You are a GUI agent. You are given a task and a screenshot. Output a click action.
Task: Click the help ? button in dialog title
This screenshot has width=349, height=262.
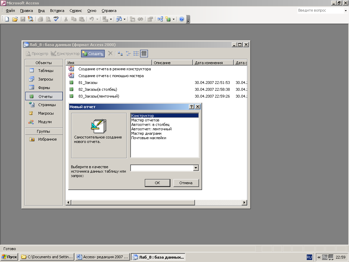point(192,107)
